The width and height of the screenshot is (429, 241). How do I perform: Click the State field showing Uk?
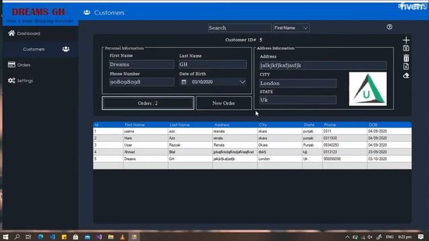coord(298,100)
